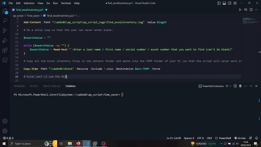Viewport: 261px width, 147px height.
Task: Open editor More Actions ellipsis
Action: (x=257, y=10)
